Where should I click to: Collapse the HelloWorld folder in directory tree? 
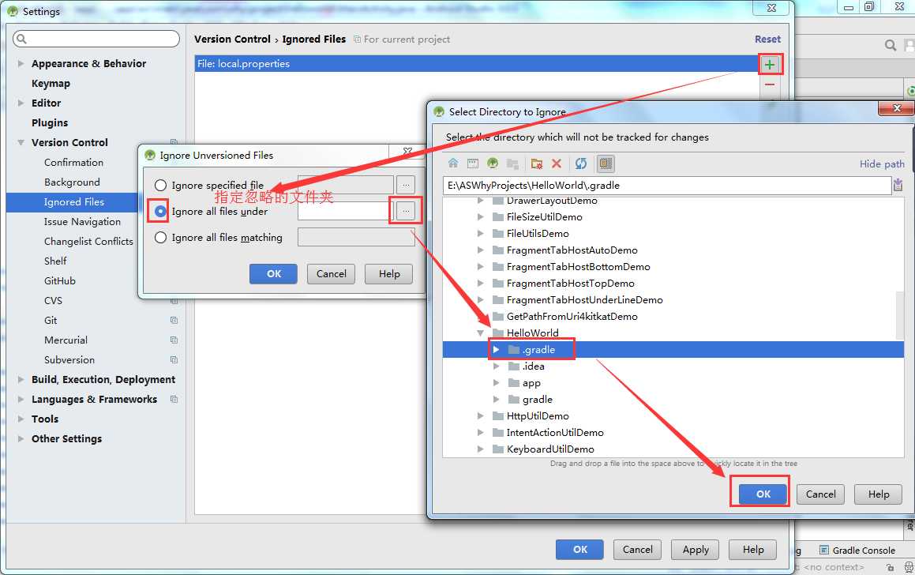click(x=480, y=333)
